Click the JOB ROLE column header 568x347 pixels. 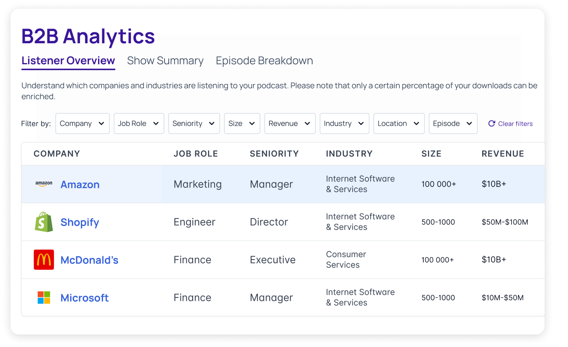[x=196, y=154]
